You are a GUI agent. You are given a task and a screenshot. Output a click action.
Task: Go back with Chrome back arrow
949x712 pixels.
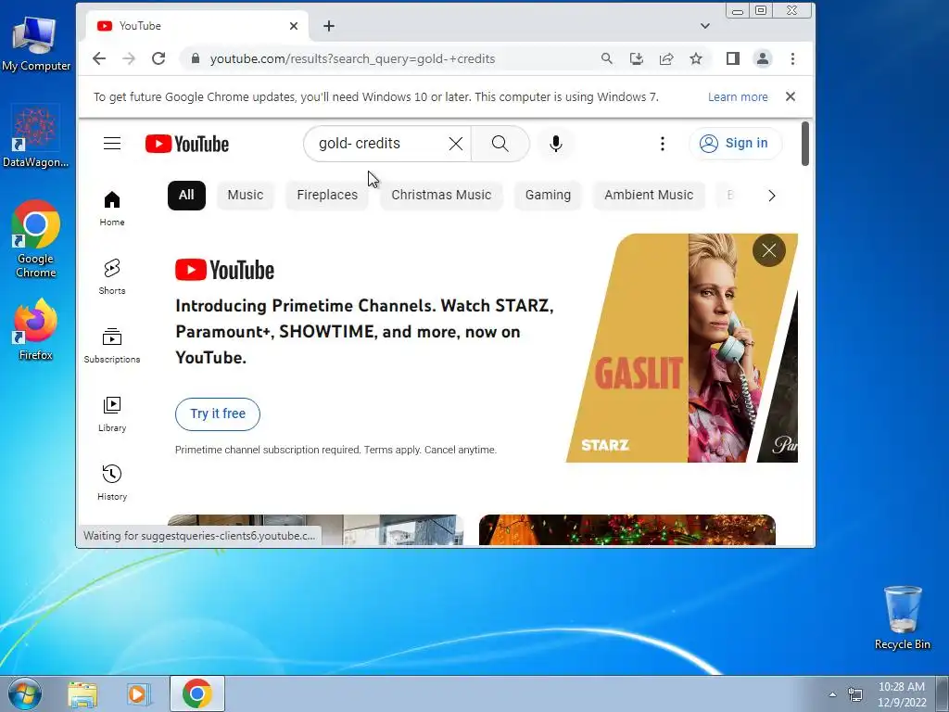[99, 58]
